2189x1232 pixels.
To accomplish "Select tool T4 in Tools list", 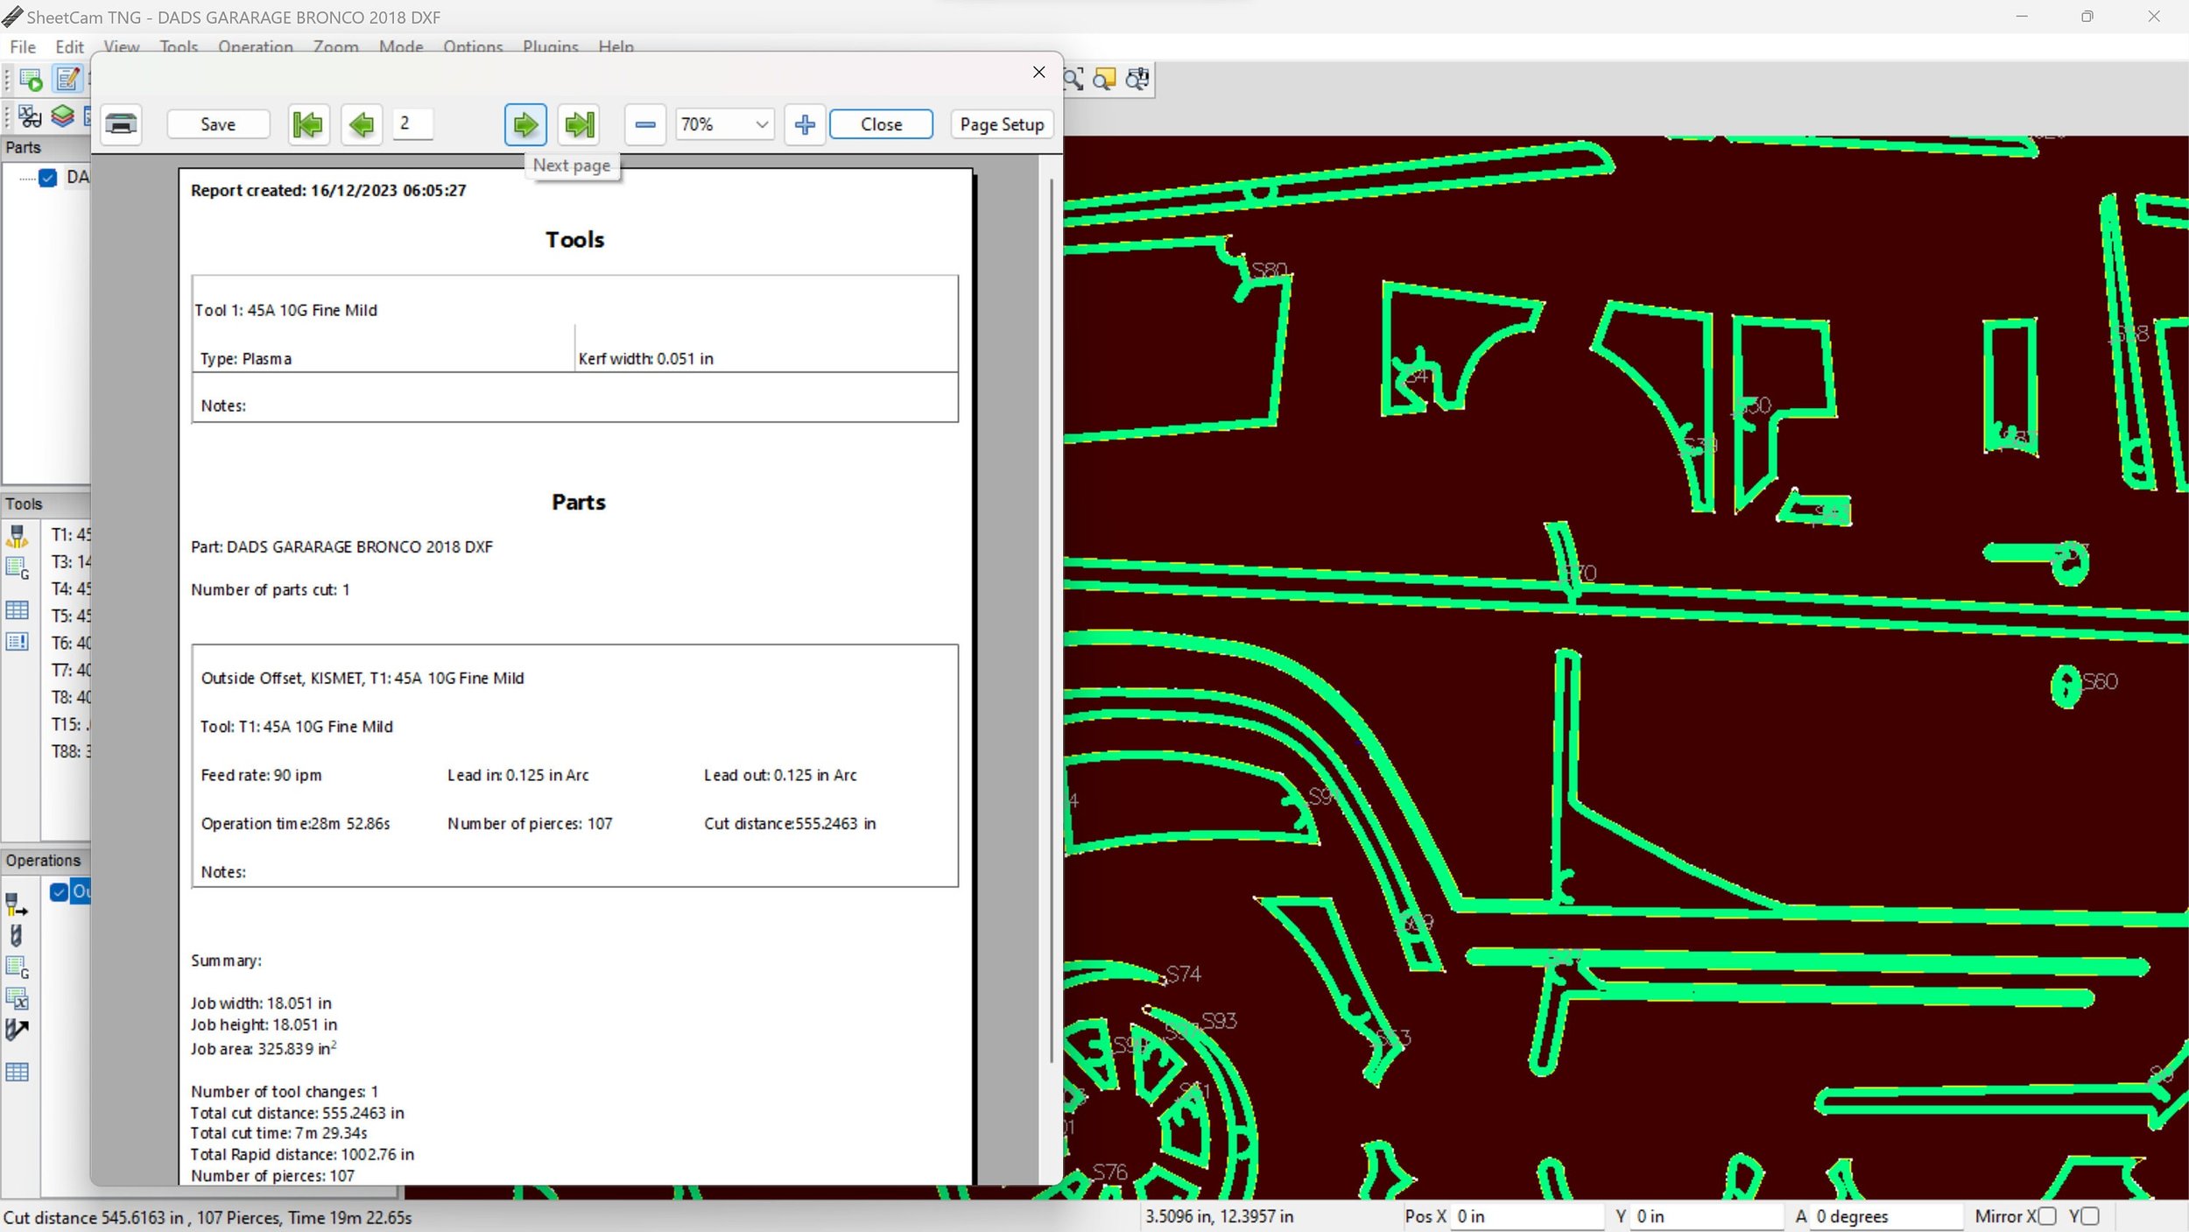I will pyautogui.click(x=70, y=588).
